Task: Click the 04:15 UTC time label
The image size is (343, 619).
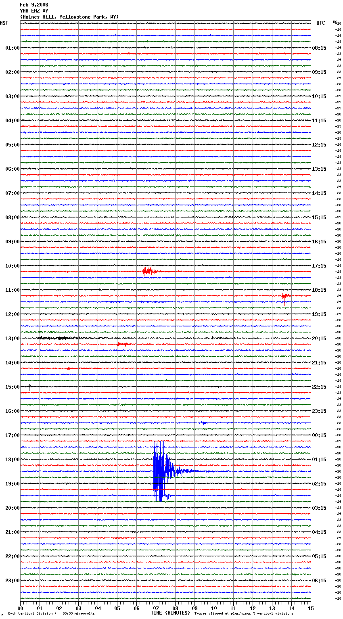Action: click(319, 532)
